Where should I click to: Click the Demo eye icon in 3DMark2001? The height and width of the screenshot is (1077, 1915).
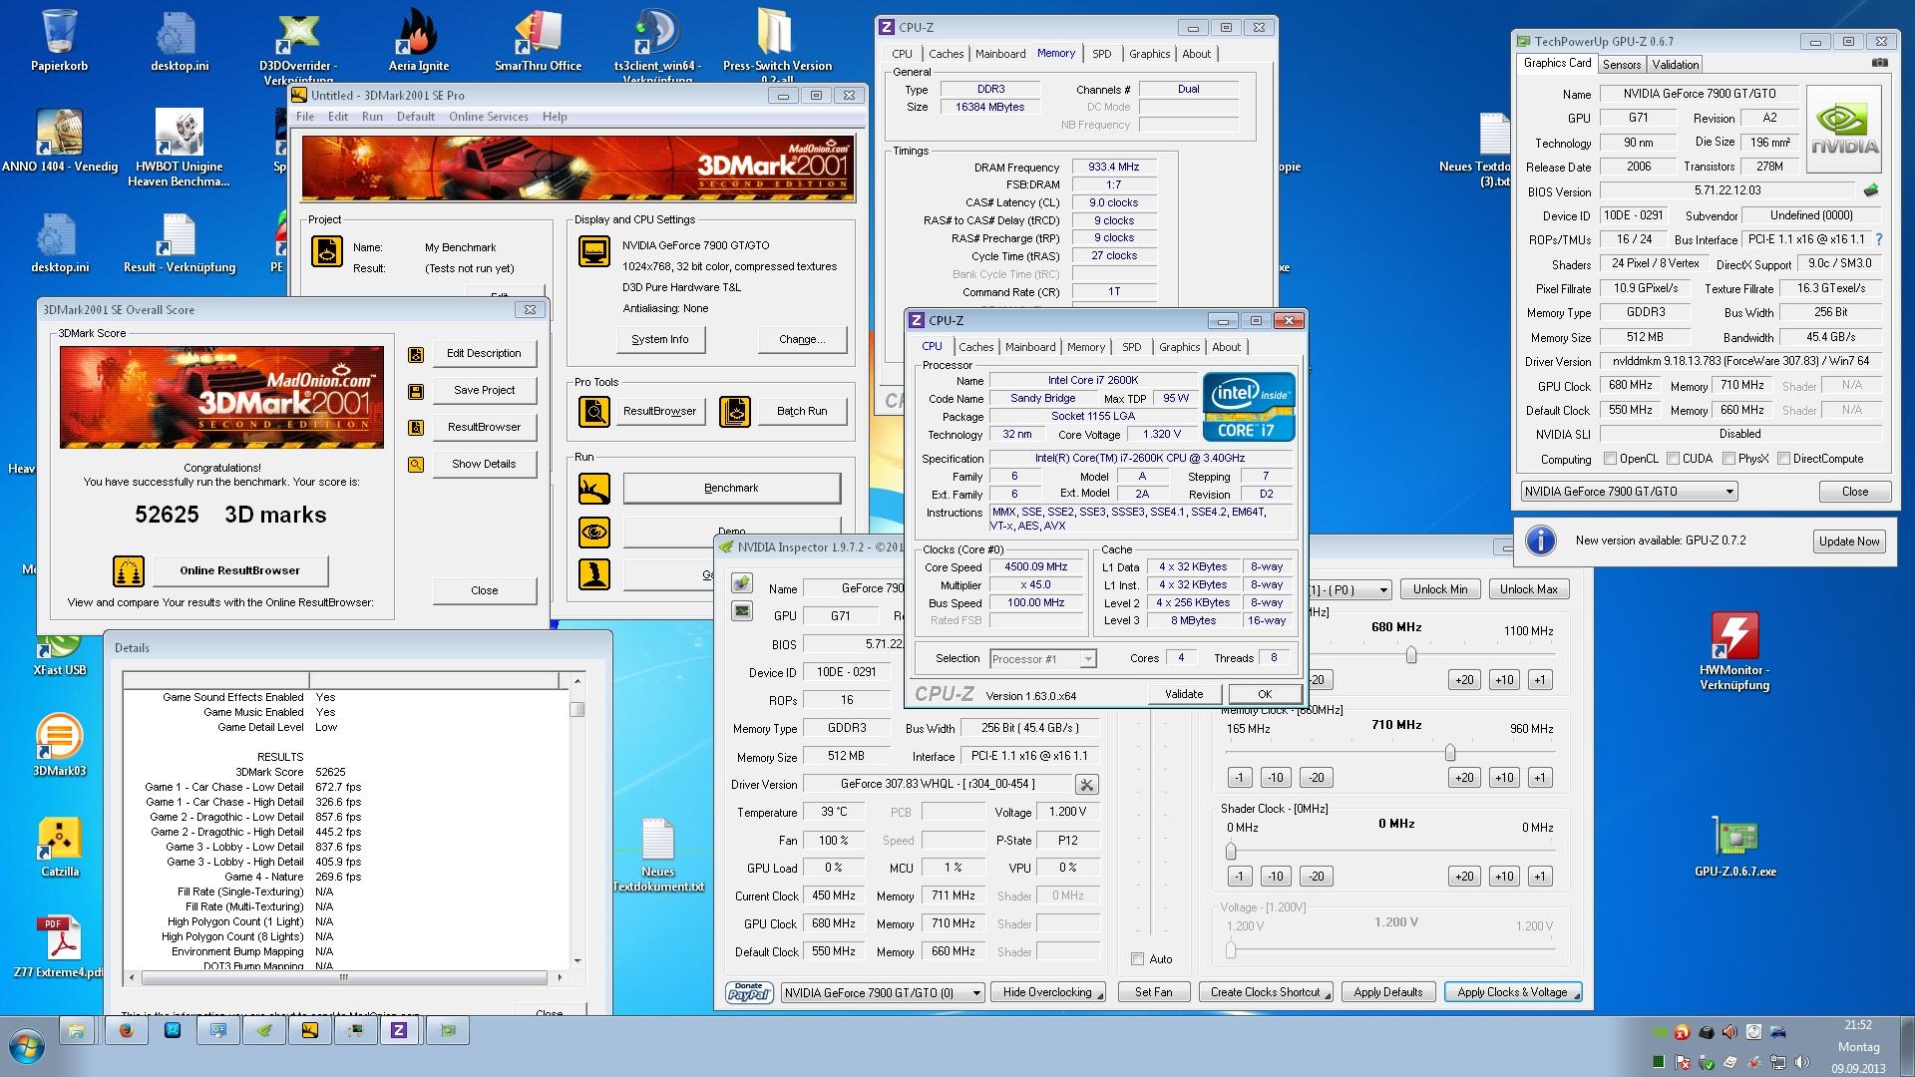pos(594,532)
